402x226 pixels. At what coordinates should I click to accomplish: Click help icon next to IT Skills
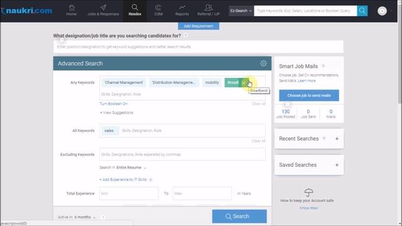coord(151,180)
